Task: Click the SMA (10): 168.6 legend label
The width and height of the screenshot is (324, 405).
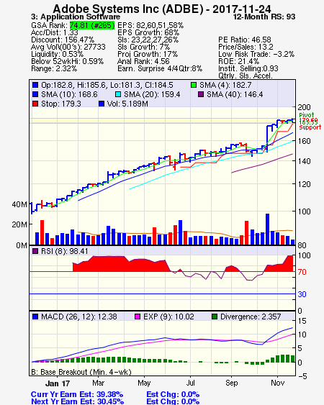Action: click(69, 94)
